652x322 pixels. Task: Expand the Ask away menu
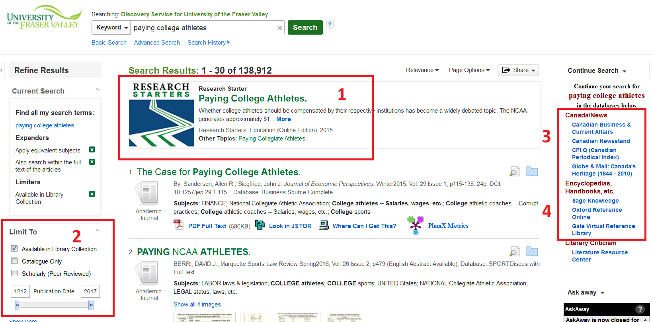[586, 293]
